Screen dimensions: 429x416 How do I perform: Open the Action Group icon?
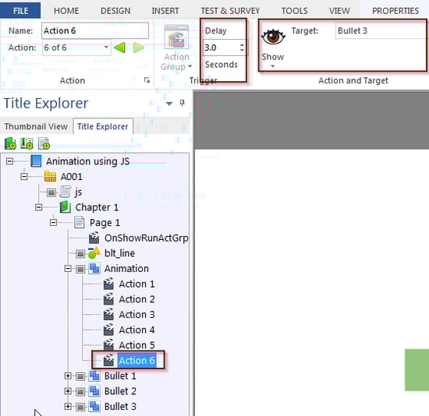coord(176,37)
